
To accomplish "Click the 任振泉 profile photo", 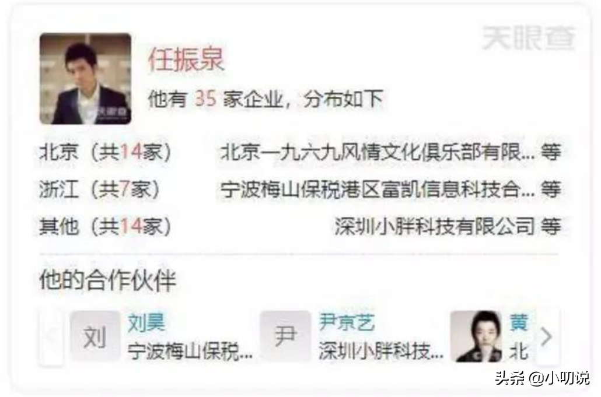I will pos(85,79).
